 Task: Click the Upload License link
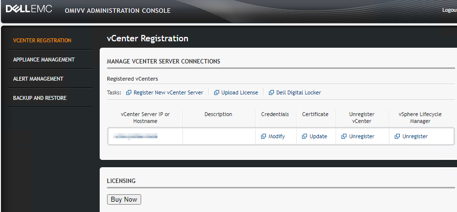pyautogui.click(x=240, y=92)
